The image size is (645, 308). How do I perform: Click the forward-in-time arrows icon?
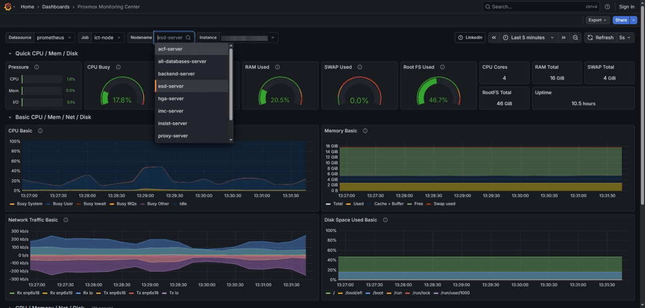tap(564, 37)
